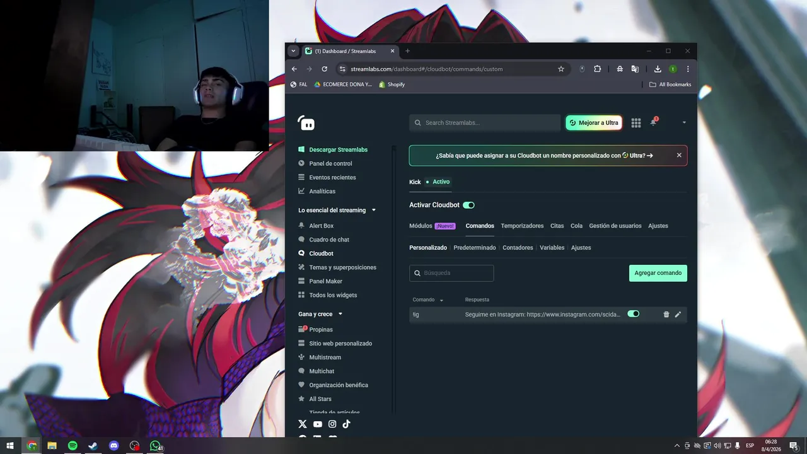
Task: Click the Multichat icon
Action: click(x=302, y=371)
